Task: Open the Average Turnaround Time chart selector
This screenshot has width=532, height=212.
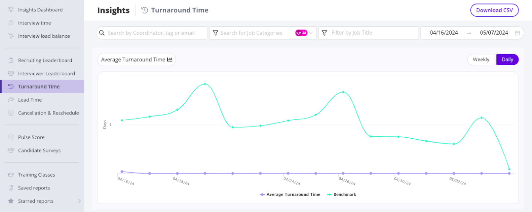Action: (136, 59)
